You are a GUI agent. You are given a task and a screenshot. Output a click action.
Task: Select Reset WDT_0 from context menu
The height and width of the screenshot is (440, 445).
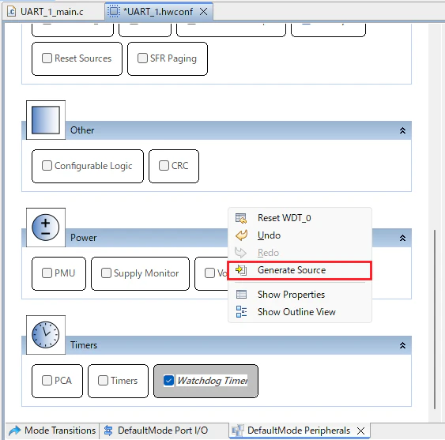pos(300,218)
